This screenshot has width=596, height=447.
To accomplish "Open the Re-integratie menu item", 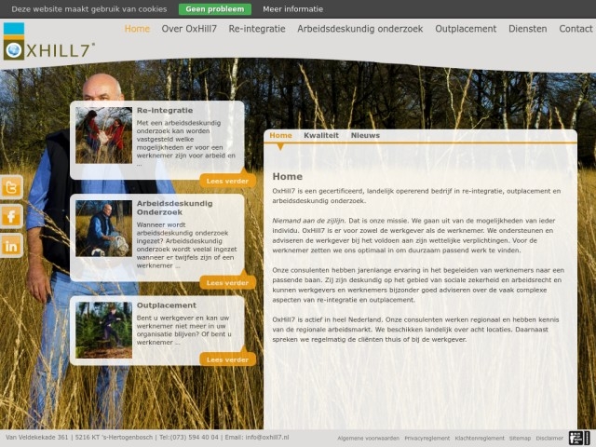I will 257,29.
